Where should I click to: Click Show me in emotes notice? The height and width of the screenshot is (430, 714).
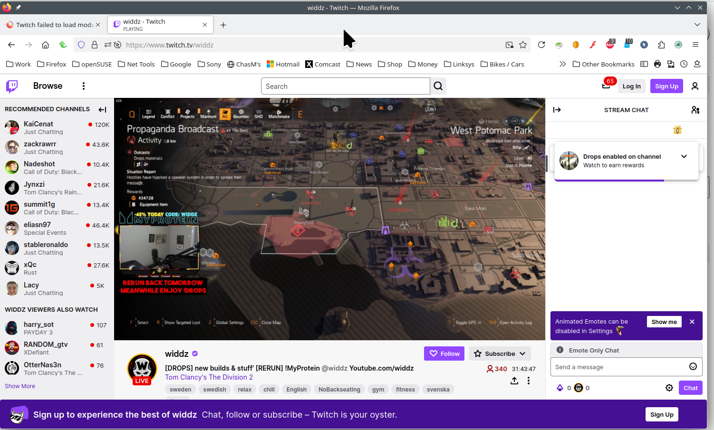coord(664,322)
